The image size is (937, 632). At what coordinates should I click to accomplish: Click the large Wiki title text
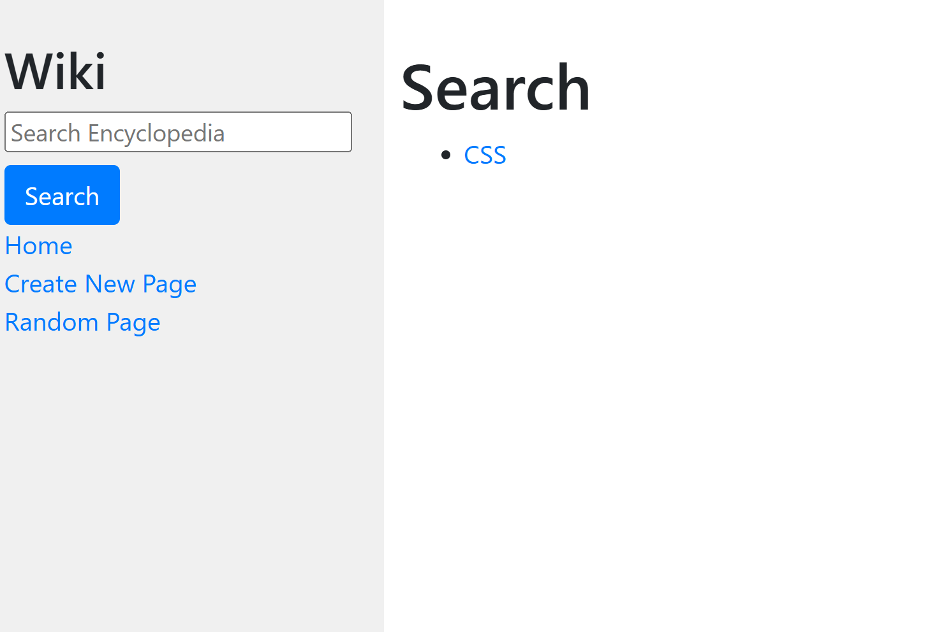[x=55, y=71]
